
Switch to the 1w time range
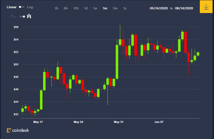95,8
